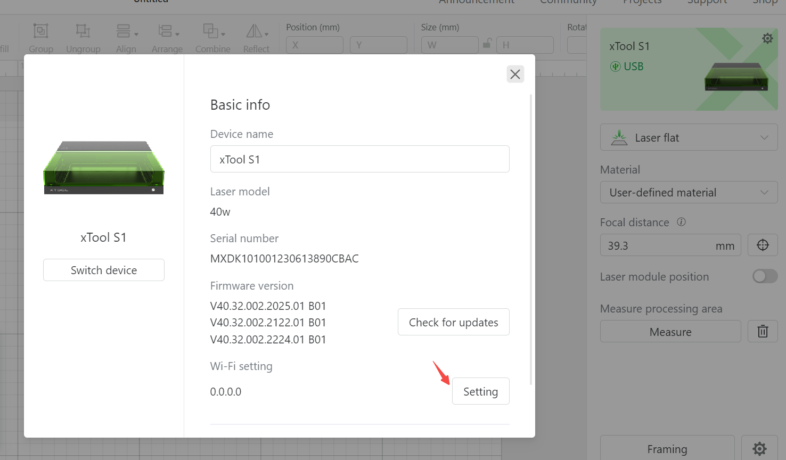Viewport: 786px width, 460px height.
Task: Click the 40w laser model value
Action: point(220,212)
